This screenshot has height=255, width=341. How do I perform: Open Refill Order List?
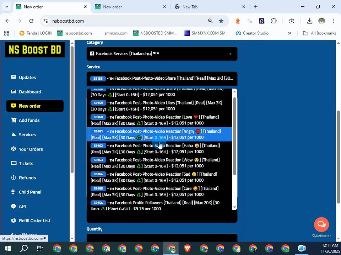click(x=31, y=221)
